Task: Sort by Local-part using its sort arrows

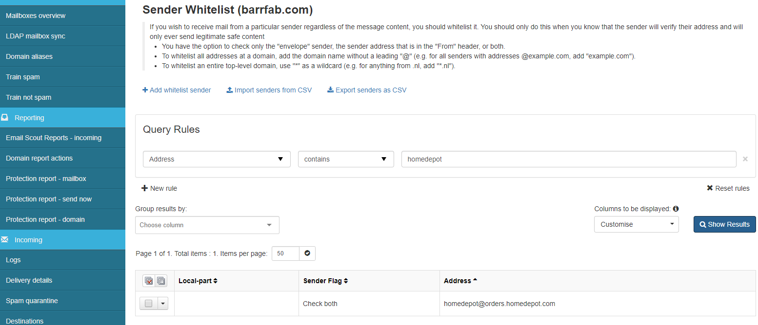Action: coord(215,281)
